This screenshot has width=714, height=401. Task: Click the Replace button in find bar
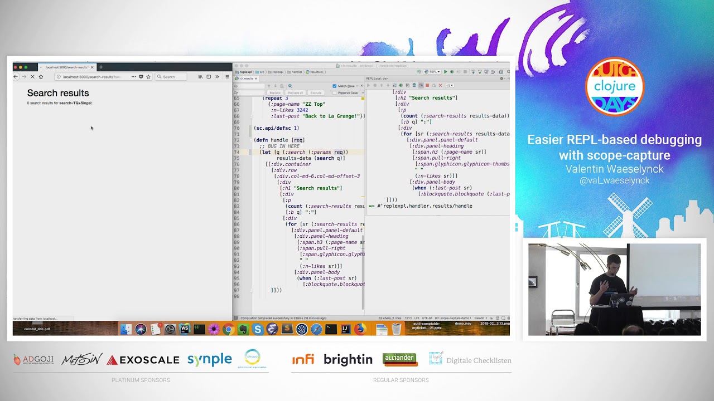(275, 93)
